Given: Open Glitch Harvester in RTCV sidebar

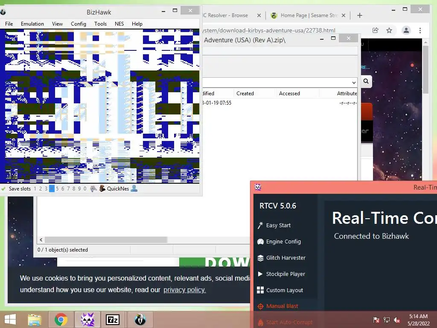Looking at the screenshot, I should (x=282, y=258).
